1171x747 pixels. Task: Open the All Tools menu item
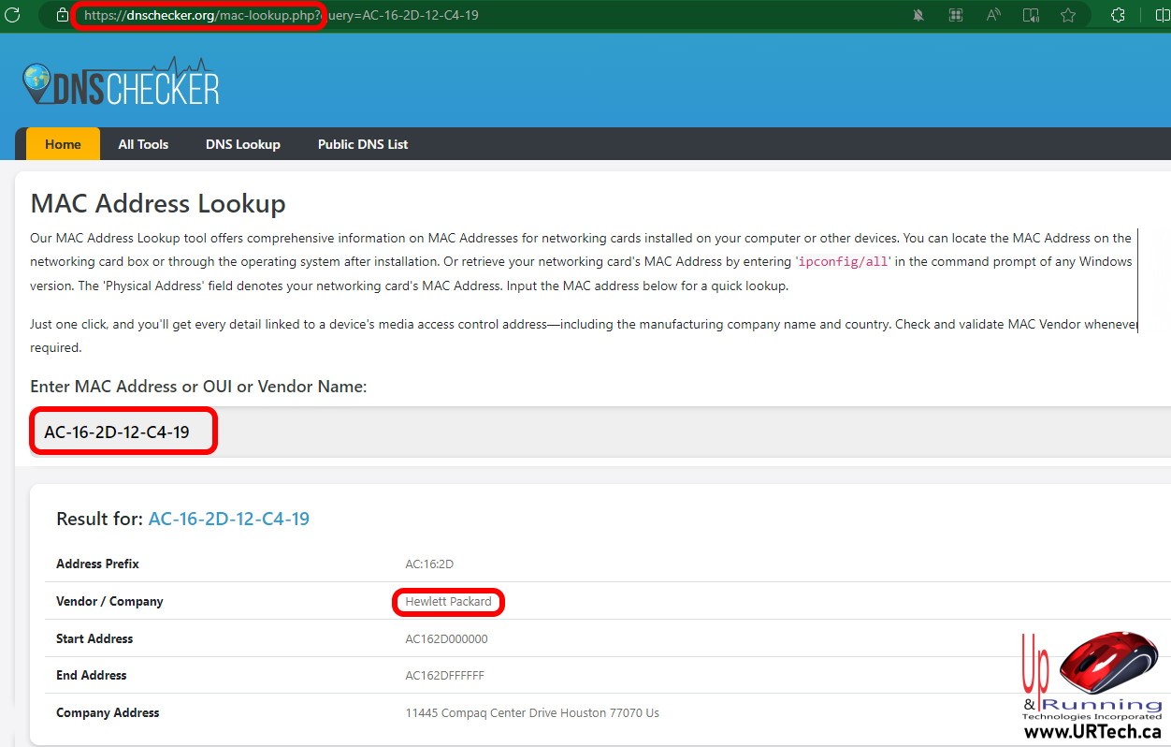coord(143,144)
